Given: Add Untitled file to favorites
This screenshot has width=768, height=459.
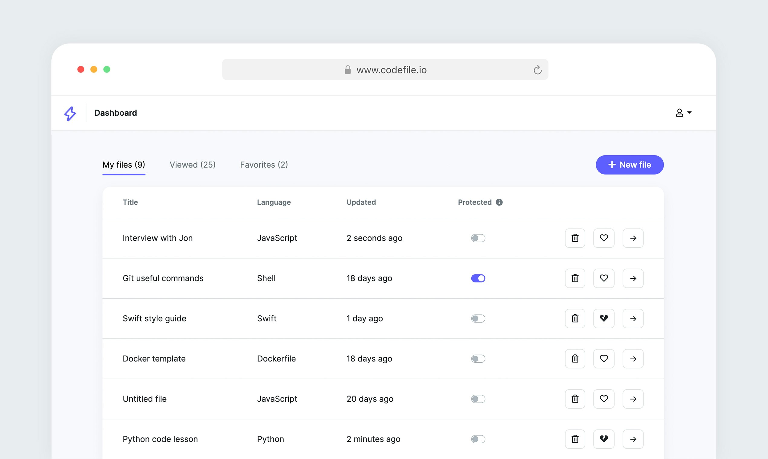Looking at the screenshot, I should pos(604,399).
